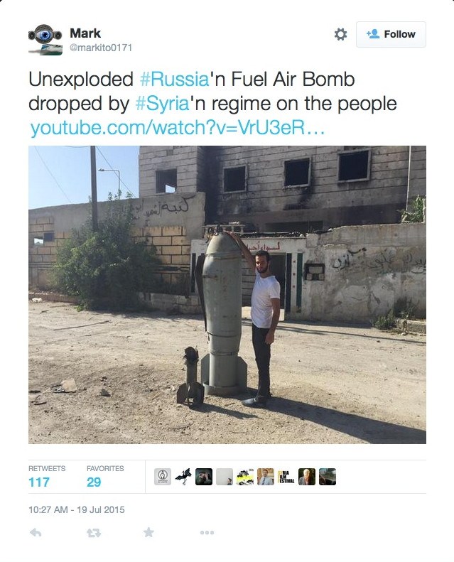
Task: Open the film festival avatar
Action: (286, 477)
